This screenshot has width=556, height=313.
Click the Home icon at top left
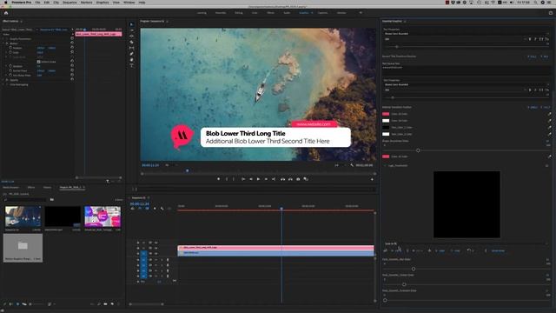(6, 13)
